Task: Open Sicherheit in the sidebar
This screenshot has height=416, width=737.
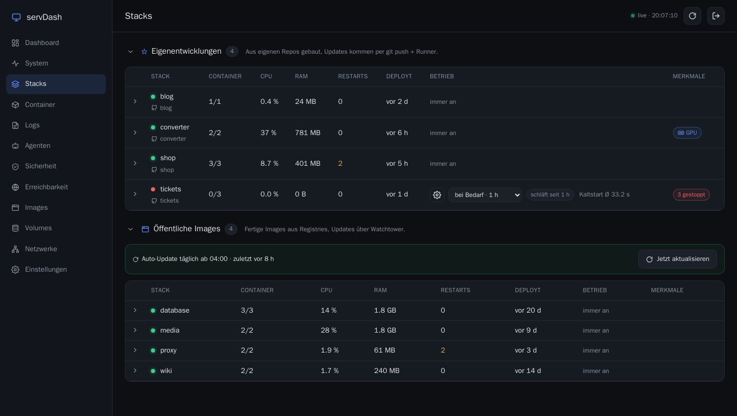Action: click(56, 166)
